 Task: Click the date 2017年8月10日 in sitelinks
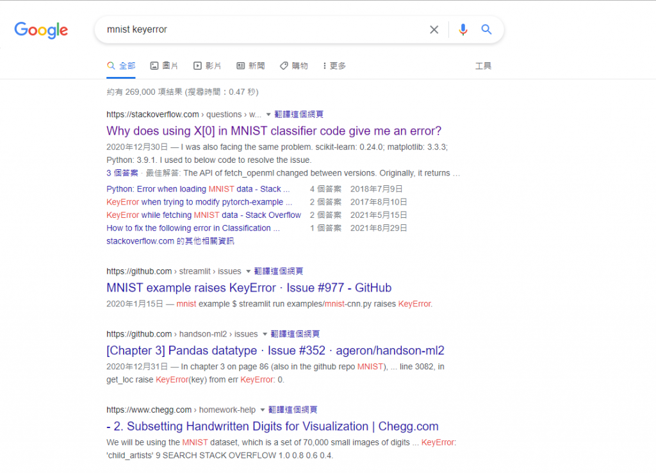[x=379, y=202]
